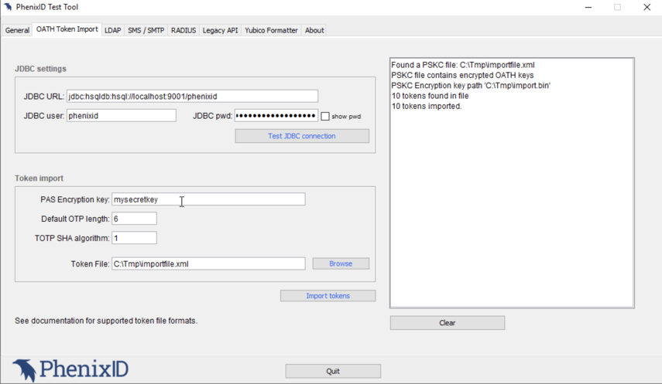The height and width of the screenshot is (384, 662).
Task: Click the 'Token import' section heading
Action: [39, 178]
